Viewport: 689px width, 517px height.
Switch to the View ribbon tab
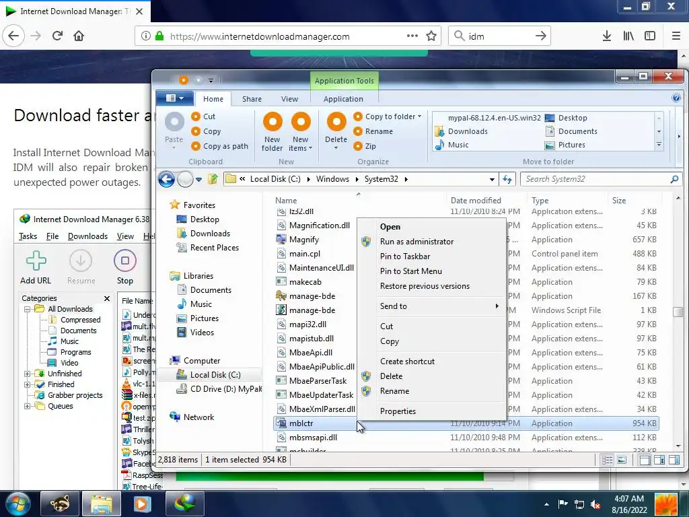pyautogui.click(x=289, y=99)
